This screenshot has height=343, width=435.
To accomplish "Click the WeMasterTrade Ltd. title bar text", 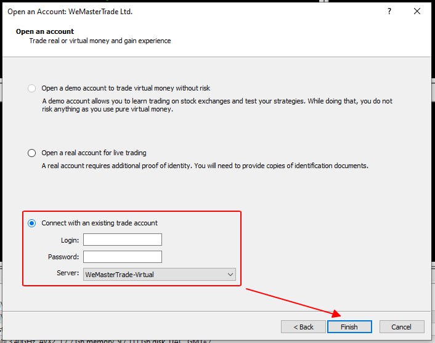I will 70,11.
